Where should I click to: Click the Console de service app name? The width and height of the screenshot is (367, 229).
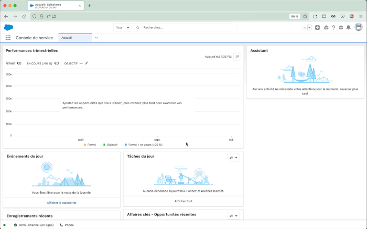[34, 38]
